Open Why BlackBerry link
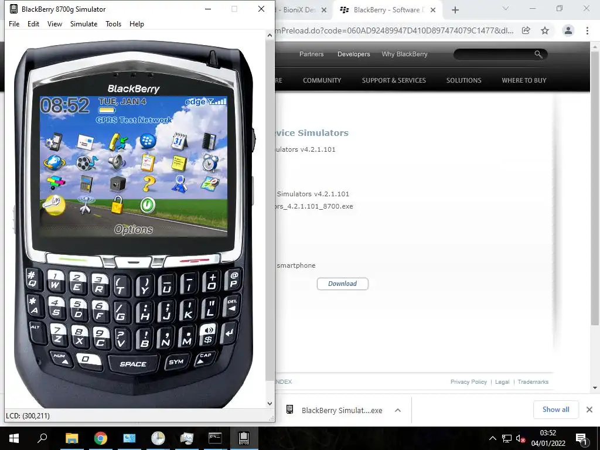Screen dimensions: 600x450 coord(404,54)
